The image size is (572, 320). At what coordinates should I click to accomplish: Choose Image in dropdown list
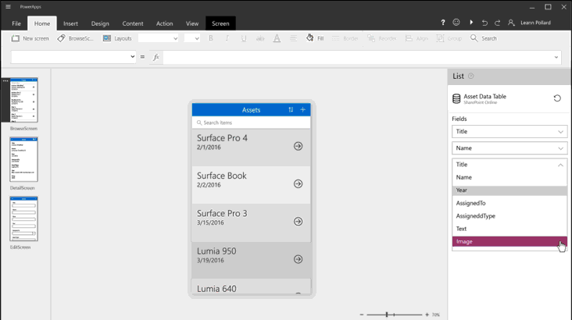509,241
